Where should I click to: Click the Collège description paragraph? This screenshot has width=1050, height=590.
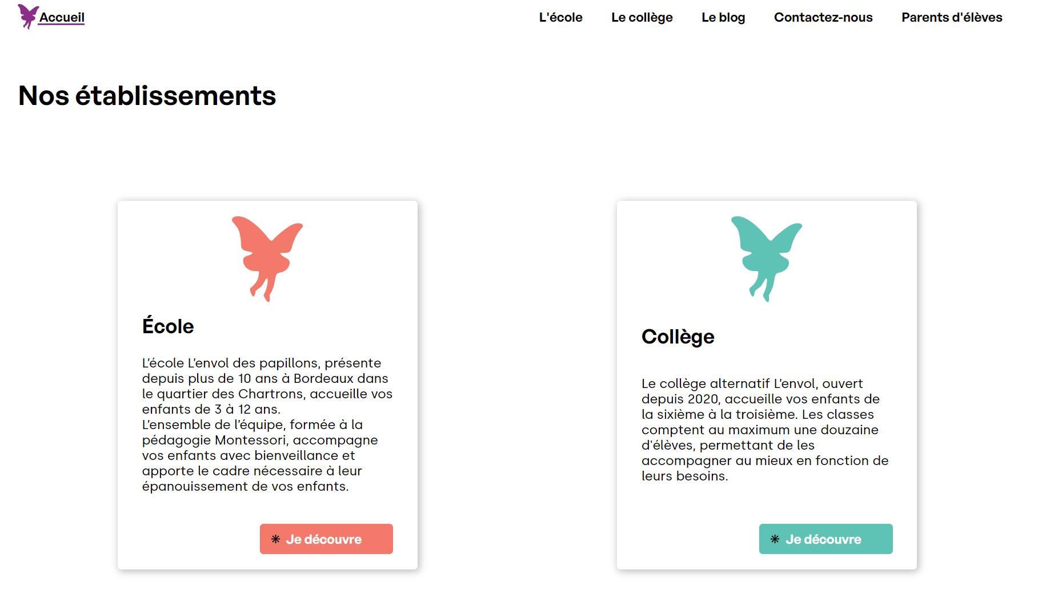(x=766, y=430)
